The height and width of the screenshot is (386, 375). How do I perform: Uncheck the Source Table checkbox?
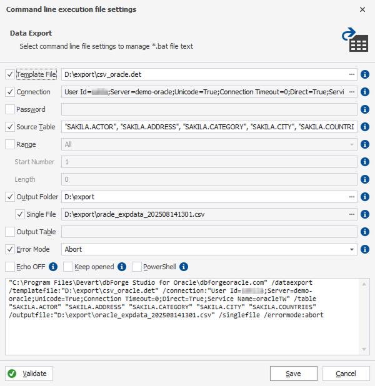click(10, 127)
